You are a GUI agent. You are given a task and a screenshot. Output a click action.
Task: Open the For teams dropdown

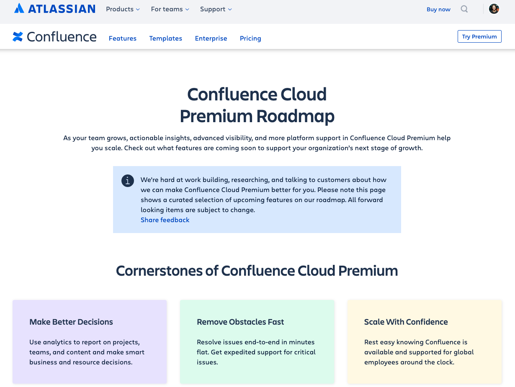(170, 9)
